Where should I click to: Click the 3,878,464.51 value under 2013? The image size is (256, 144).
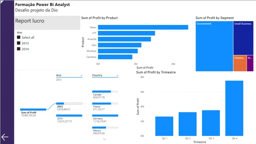tap(64, 109)
